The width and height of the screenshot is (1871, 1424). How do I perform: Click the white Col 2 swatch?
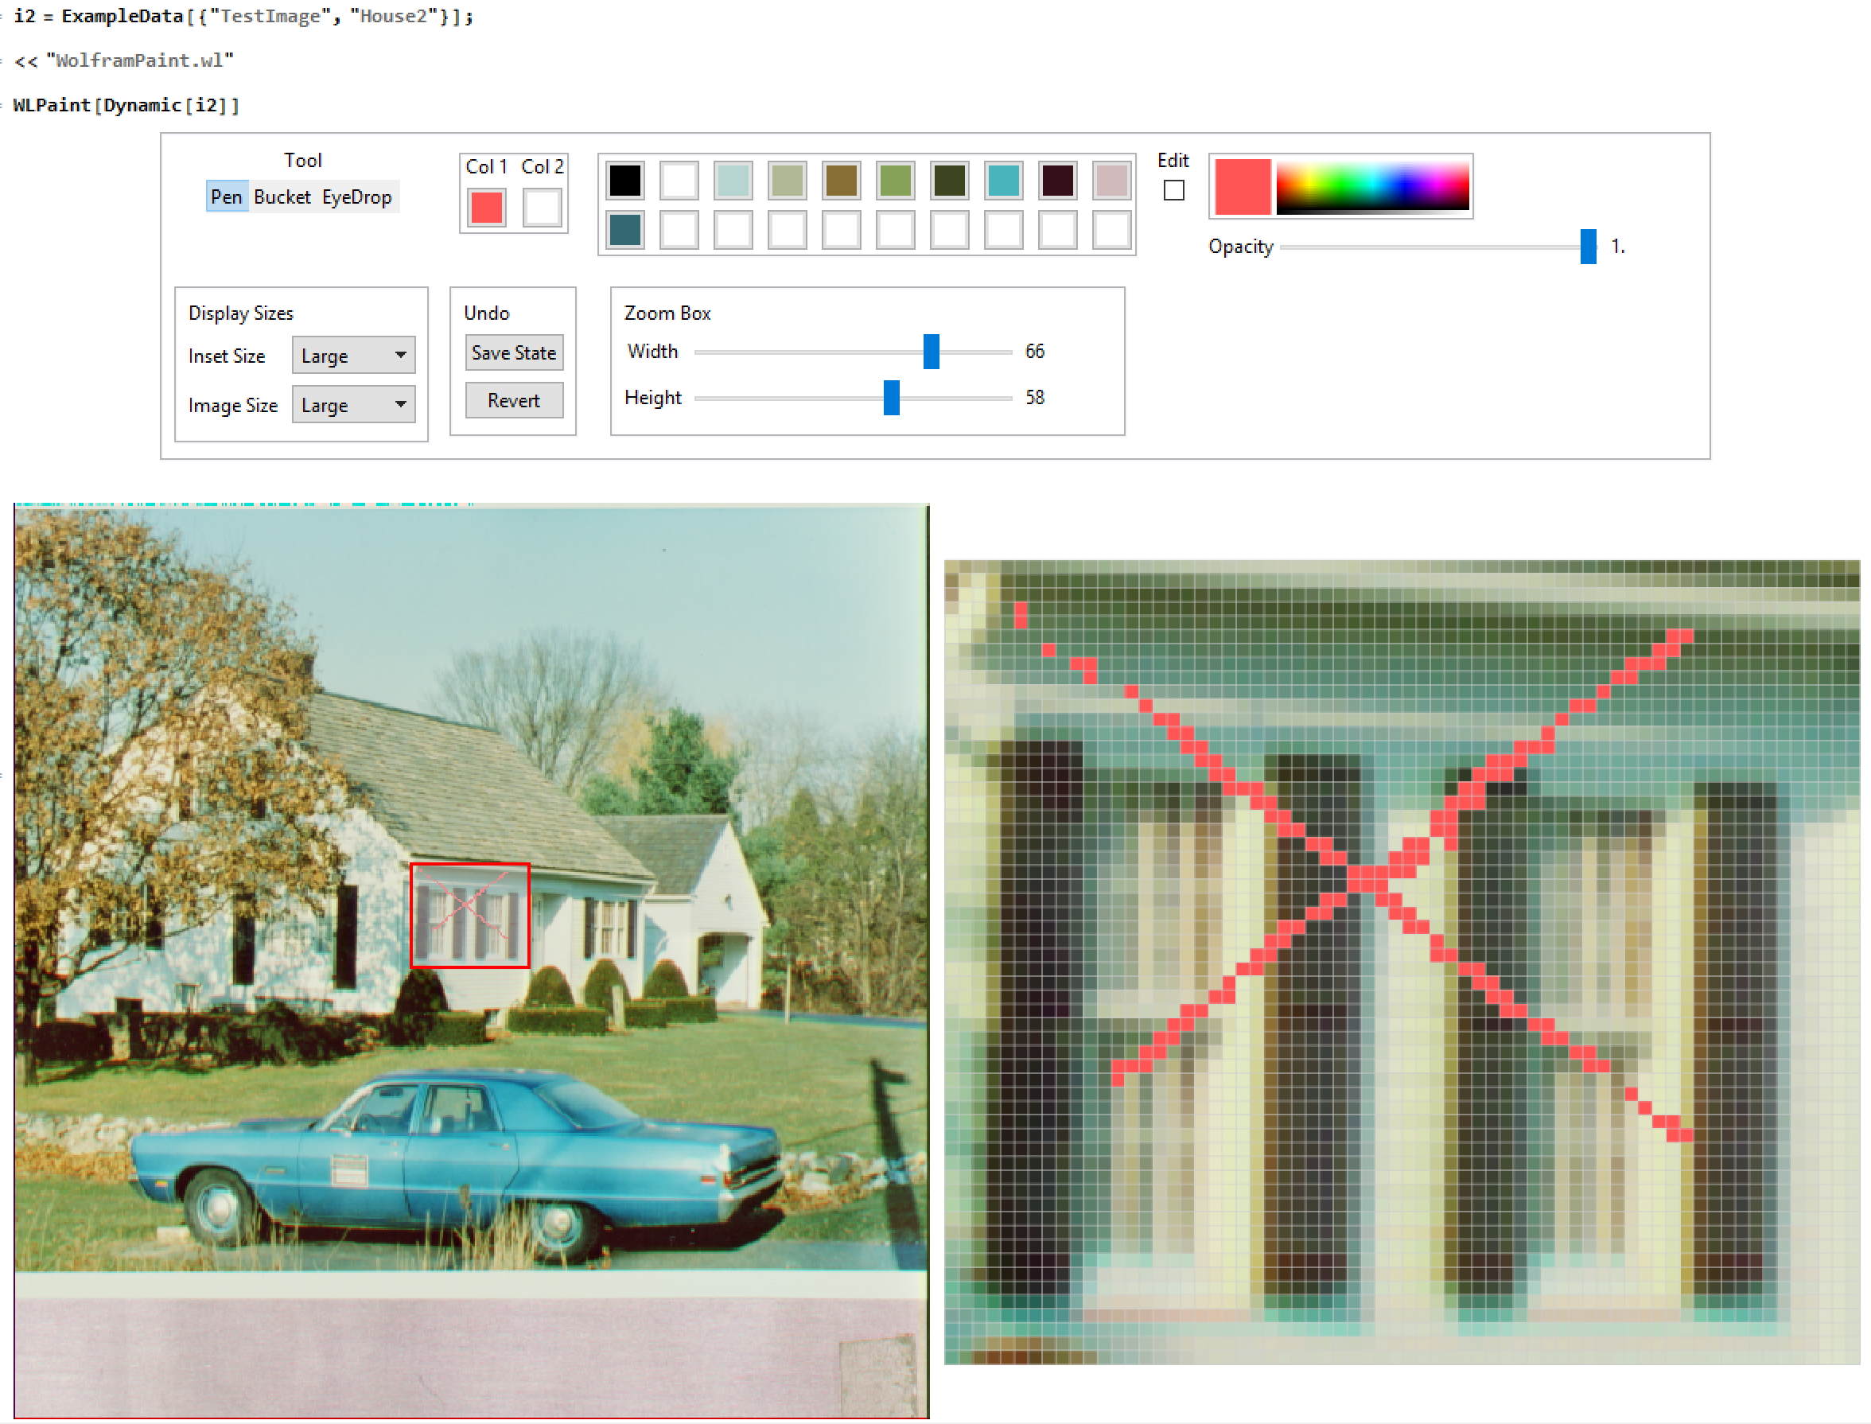[543, 208]
